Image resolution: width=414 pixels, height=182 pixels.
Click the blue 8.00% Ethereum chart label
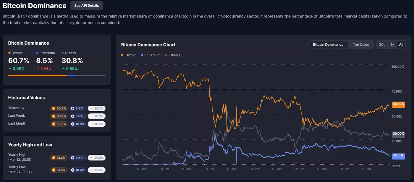(x=398, y=155)
